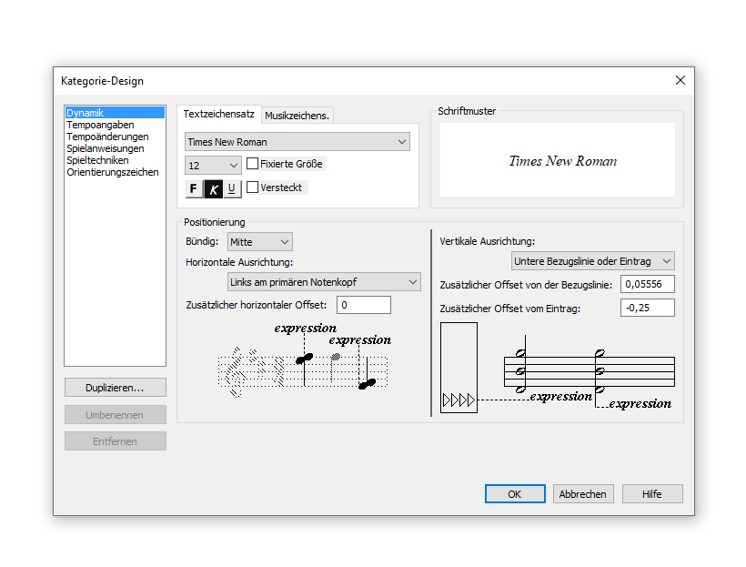Toggle italic (K) font style
Screen dimensions: 746x567
(x=213, y=189)
